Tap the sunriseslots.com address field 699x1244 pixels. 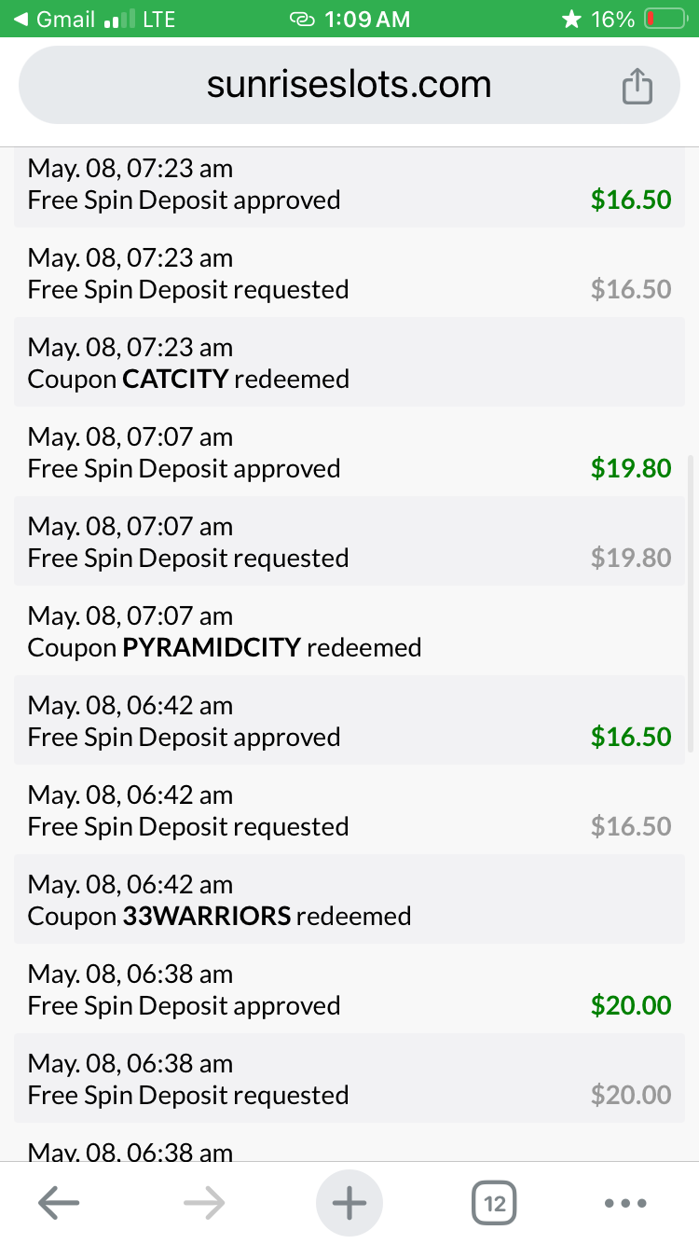(349, 86)
